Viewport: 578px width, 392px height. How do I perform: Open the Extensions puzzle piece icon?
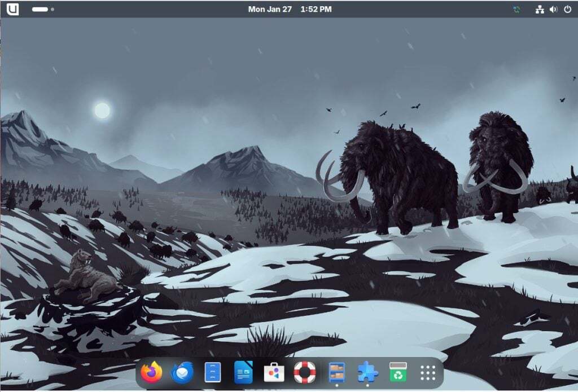click(367, 372)
